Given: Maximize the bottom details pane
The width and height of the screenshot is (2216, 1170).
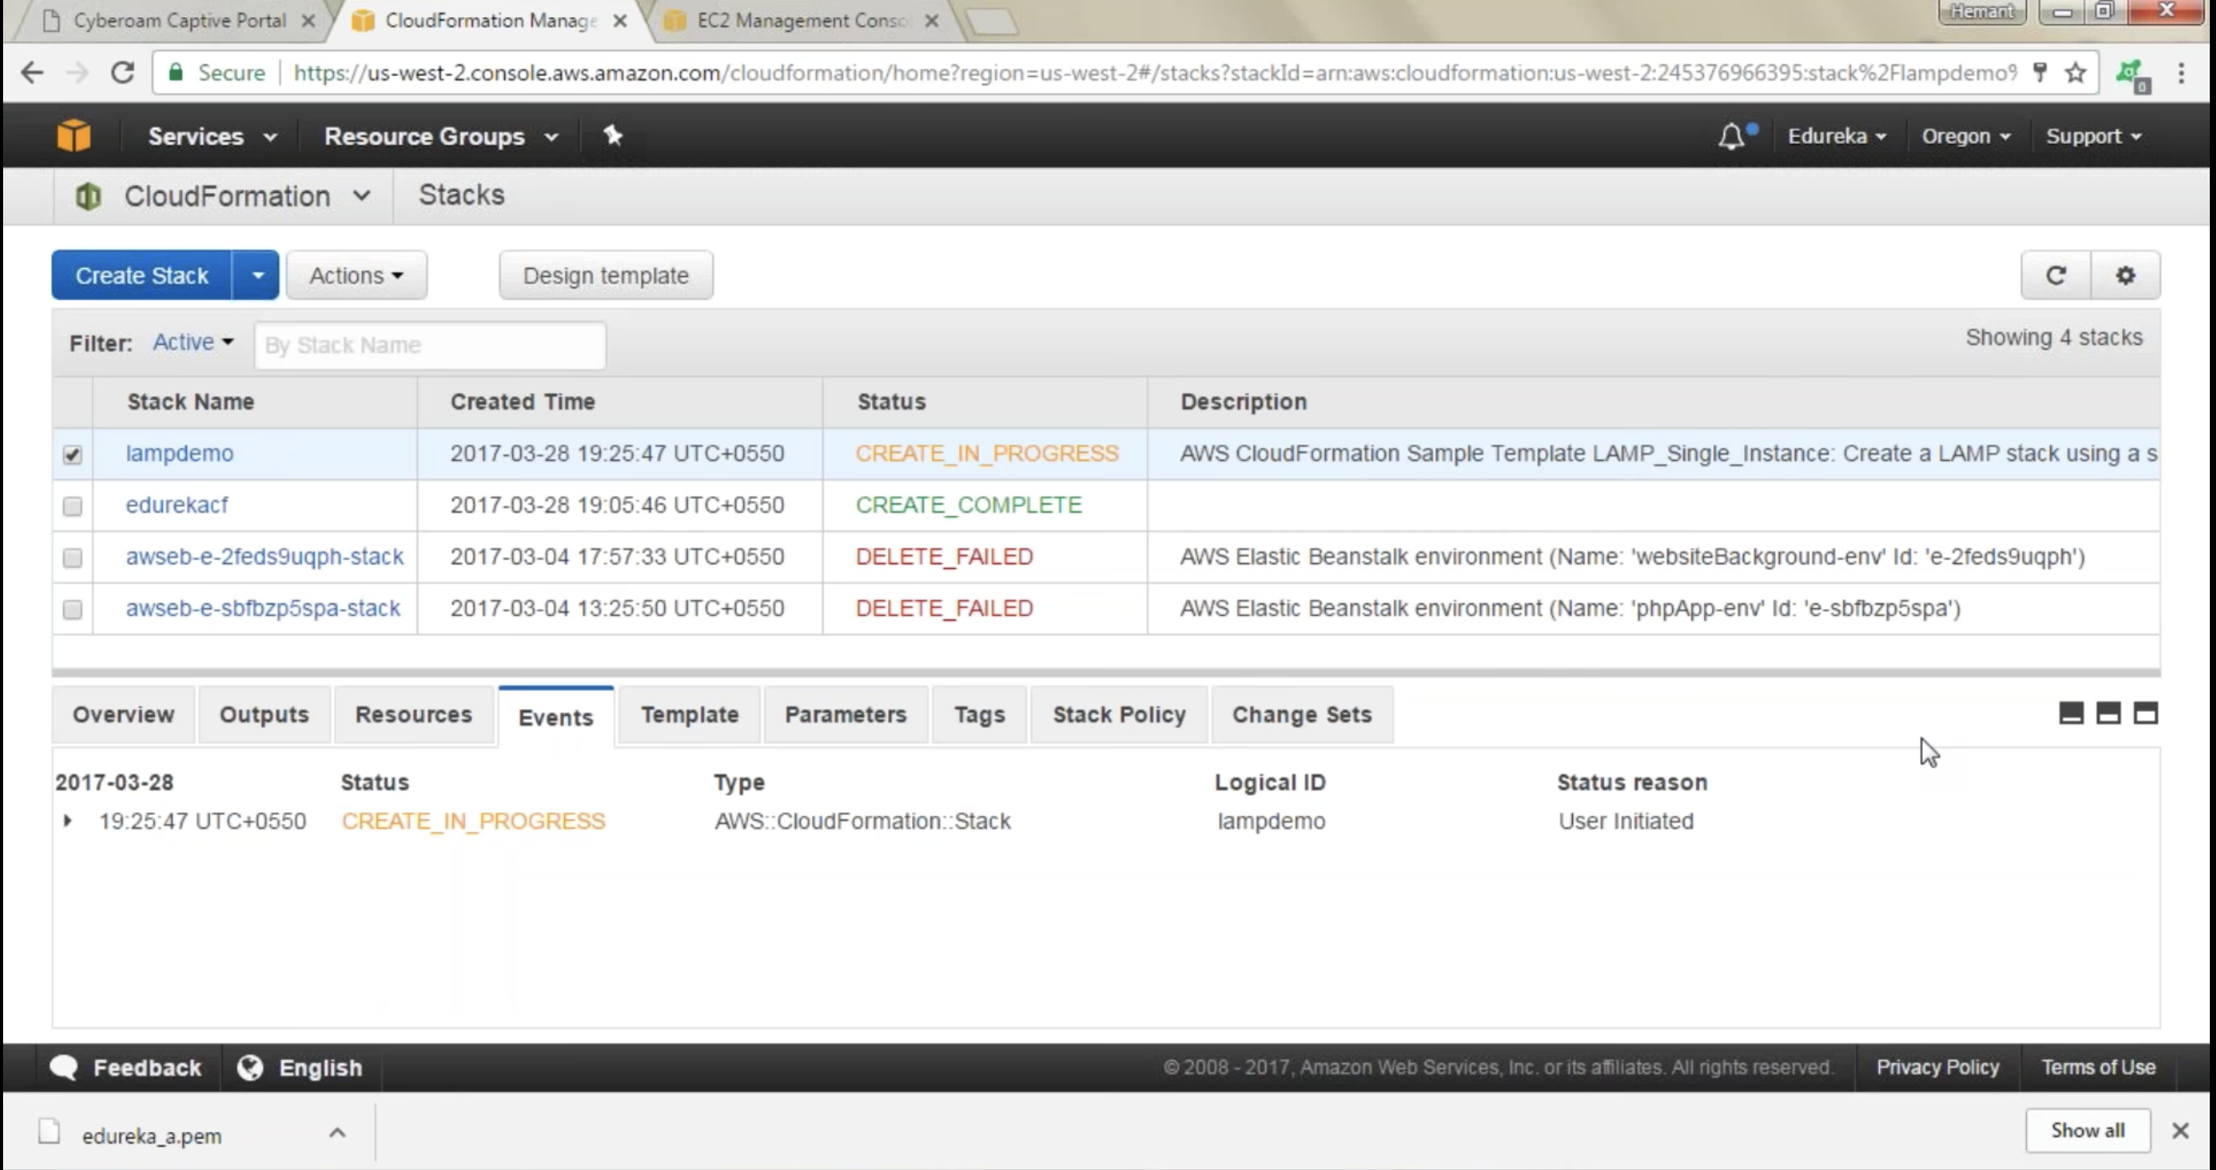Looking at the screenshot, I should pyautogui.click(x=2145, y=713).
